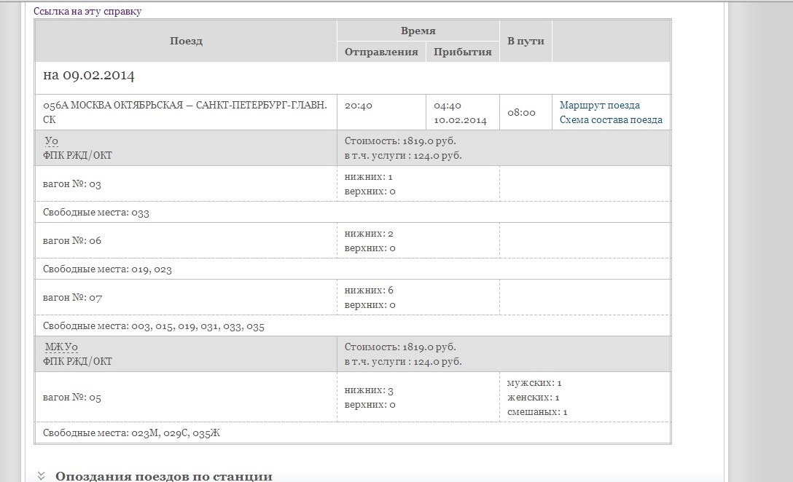Click the double chevron icon beside 'Опоздания поездов'

(41, 476)
